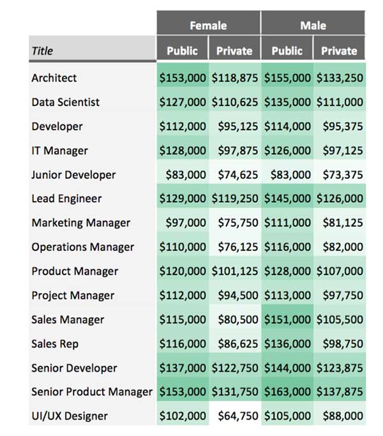Click the Junior Developer row label

tap(73, 175)
